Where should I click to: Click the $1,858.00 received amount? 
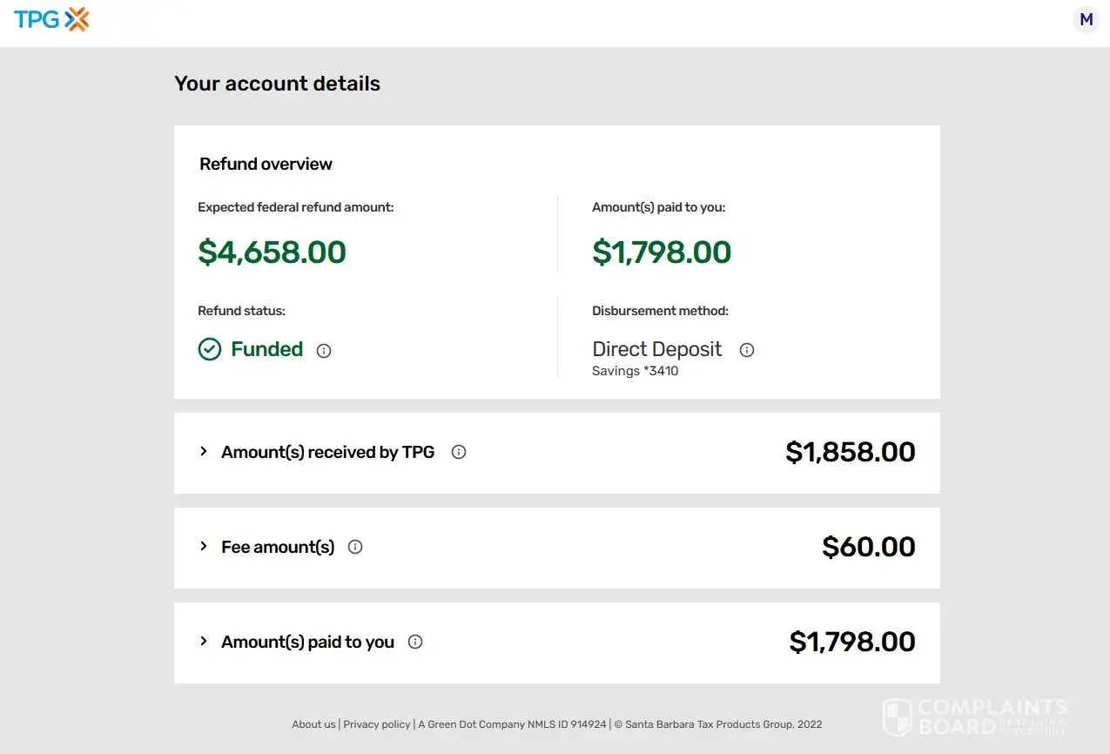(850, 452)
